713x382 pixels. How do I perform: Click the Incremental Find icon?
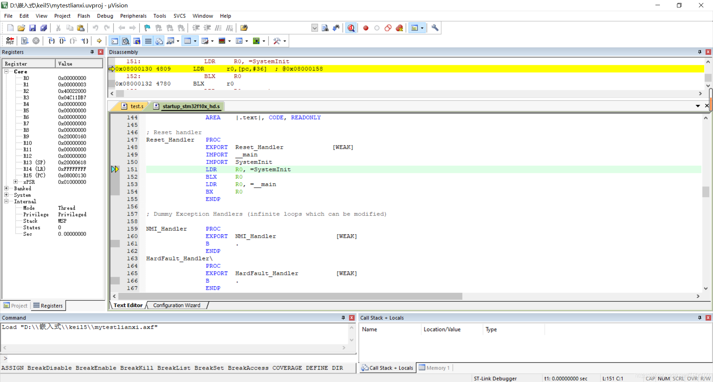(336, 28)
